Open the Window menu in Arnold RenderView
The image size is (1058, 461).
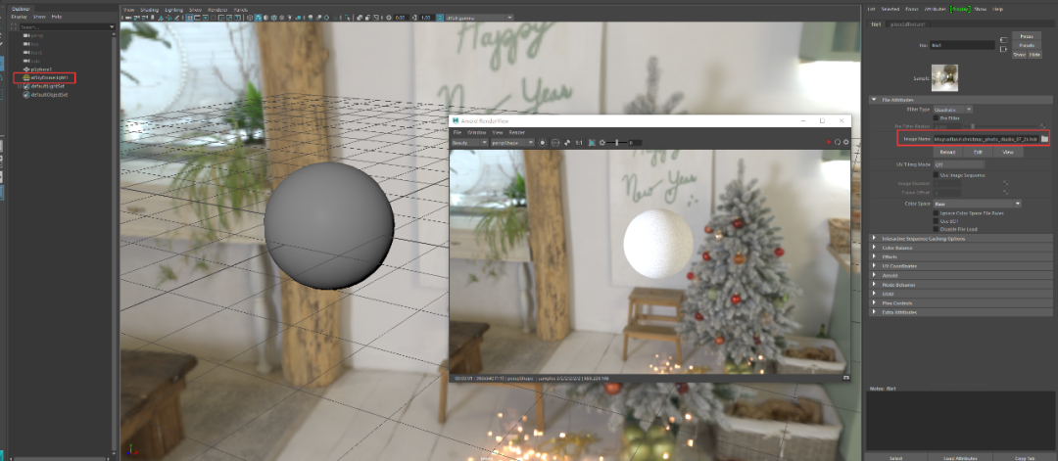(476, 132)
